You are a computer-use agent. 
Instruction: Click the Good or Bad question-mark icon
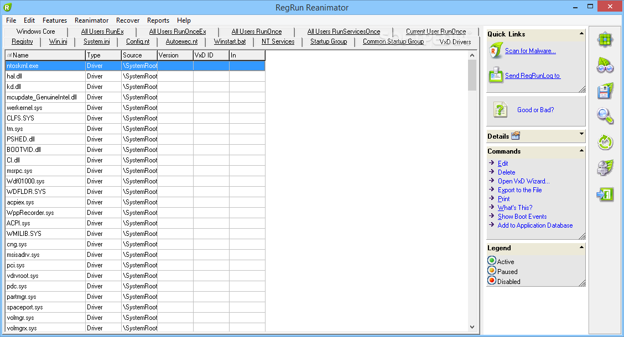(500, 110)
